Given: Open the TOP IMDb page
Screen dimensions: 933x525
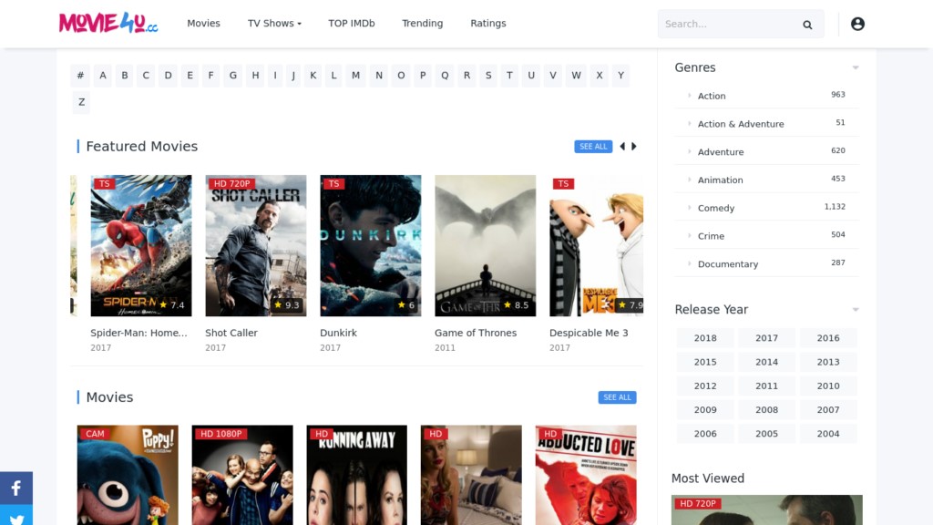Looking at the screenshot, I should [352, 23].
